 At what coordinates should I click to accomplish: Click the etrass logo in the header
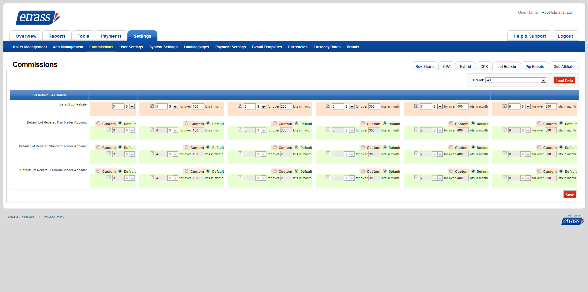tap(38, 17)
